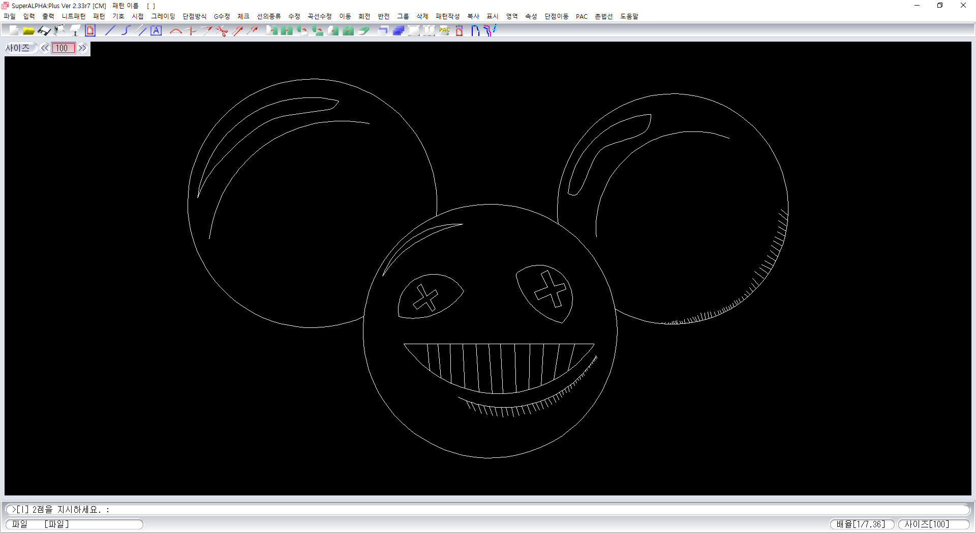Click the yellow PAC toolbar icon

[x=444, y=31]
